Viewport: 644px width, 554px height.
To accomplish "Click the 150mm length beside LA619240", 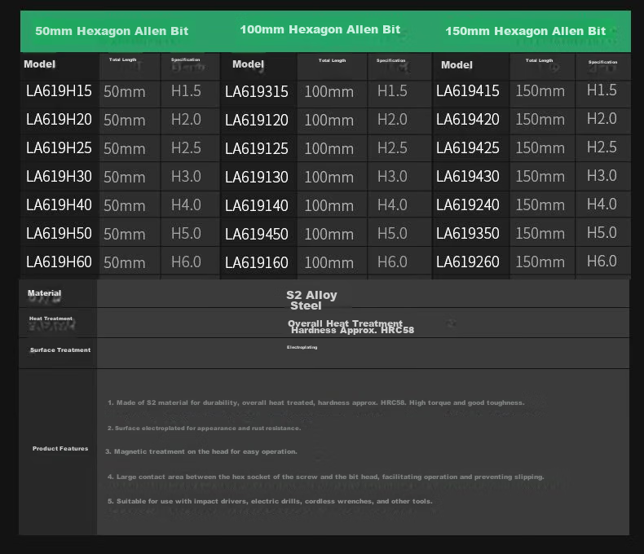I will [540, 204].
